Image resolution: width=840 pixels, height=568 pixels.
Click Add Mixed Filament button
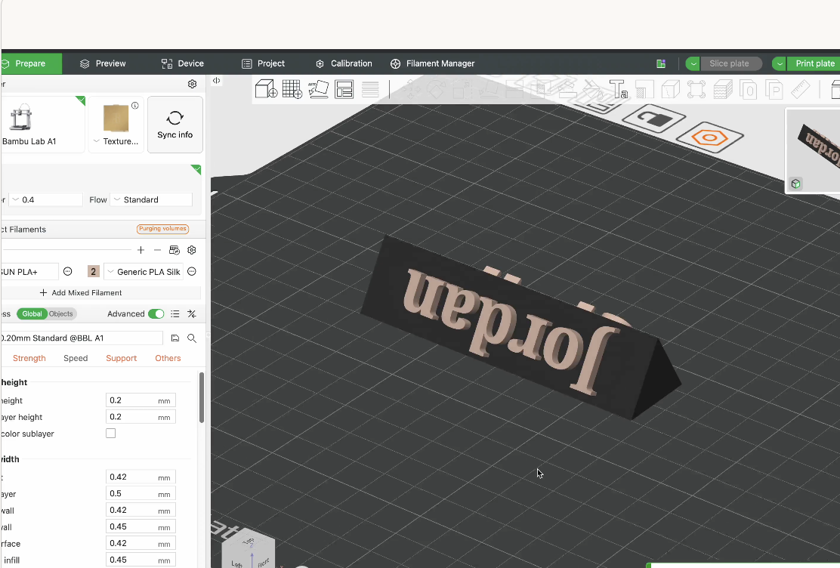tap(81, 292)
